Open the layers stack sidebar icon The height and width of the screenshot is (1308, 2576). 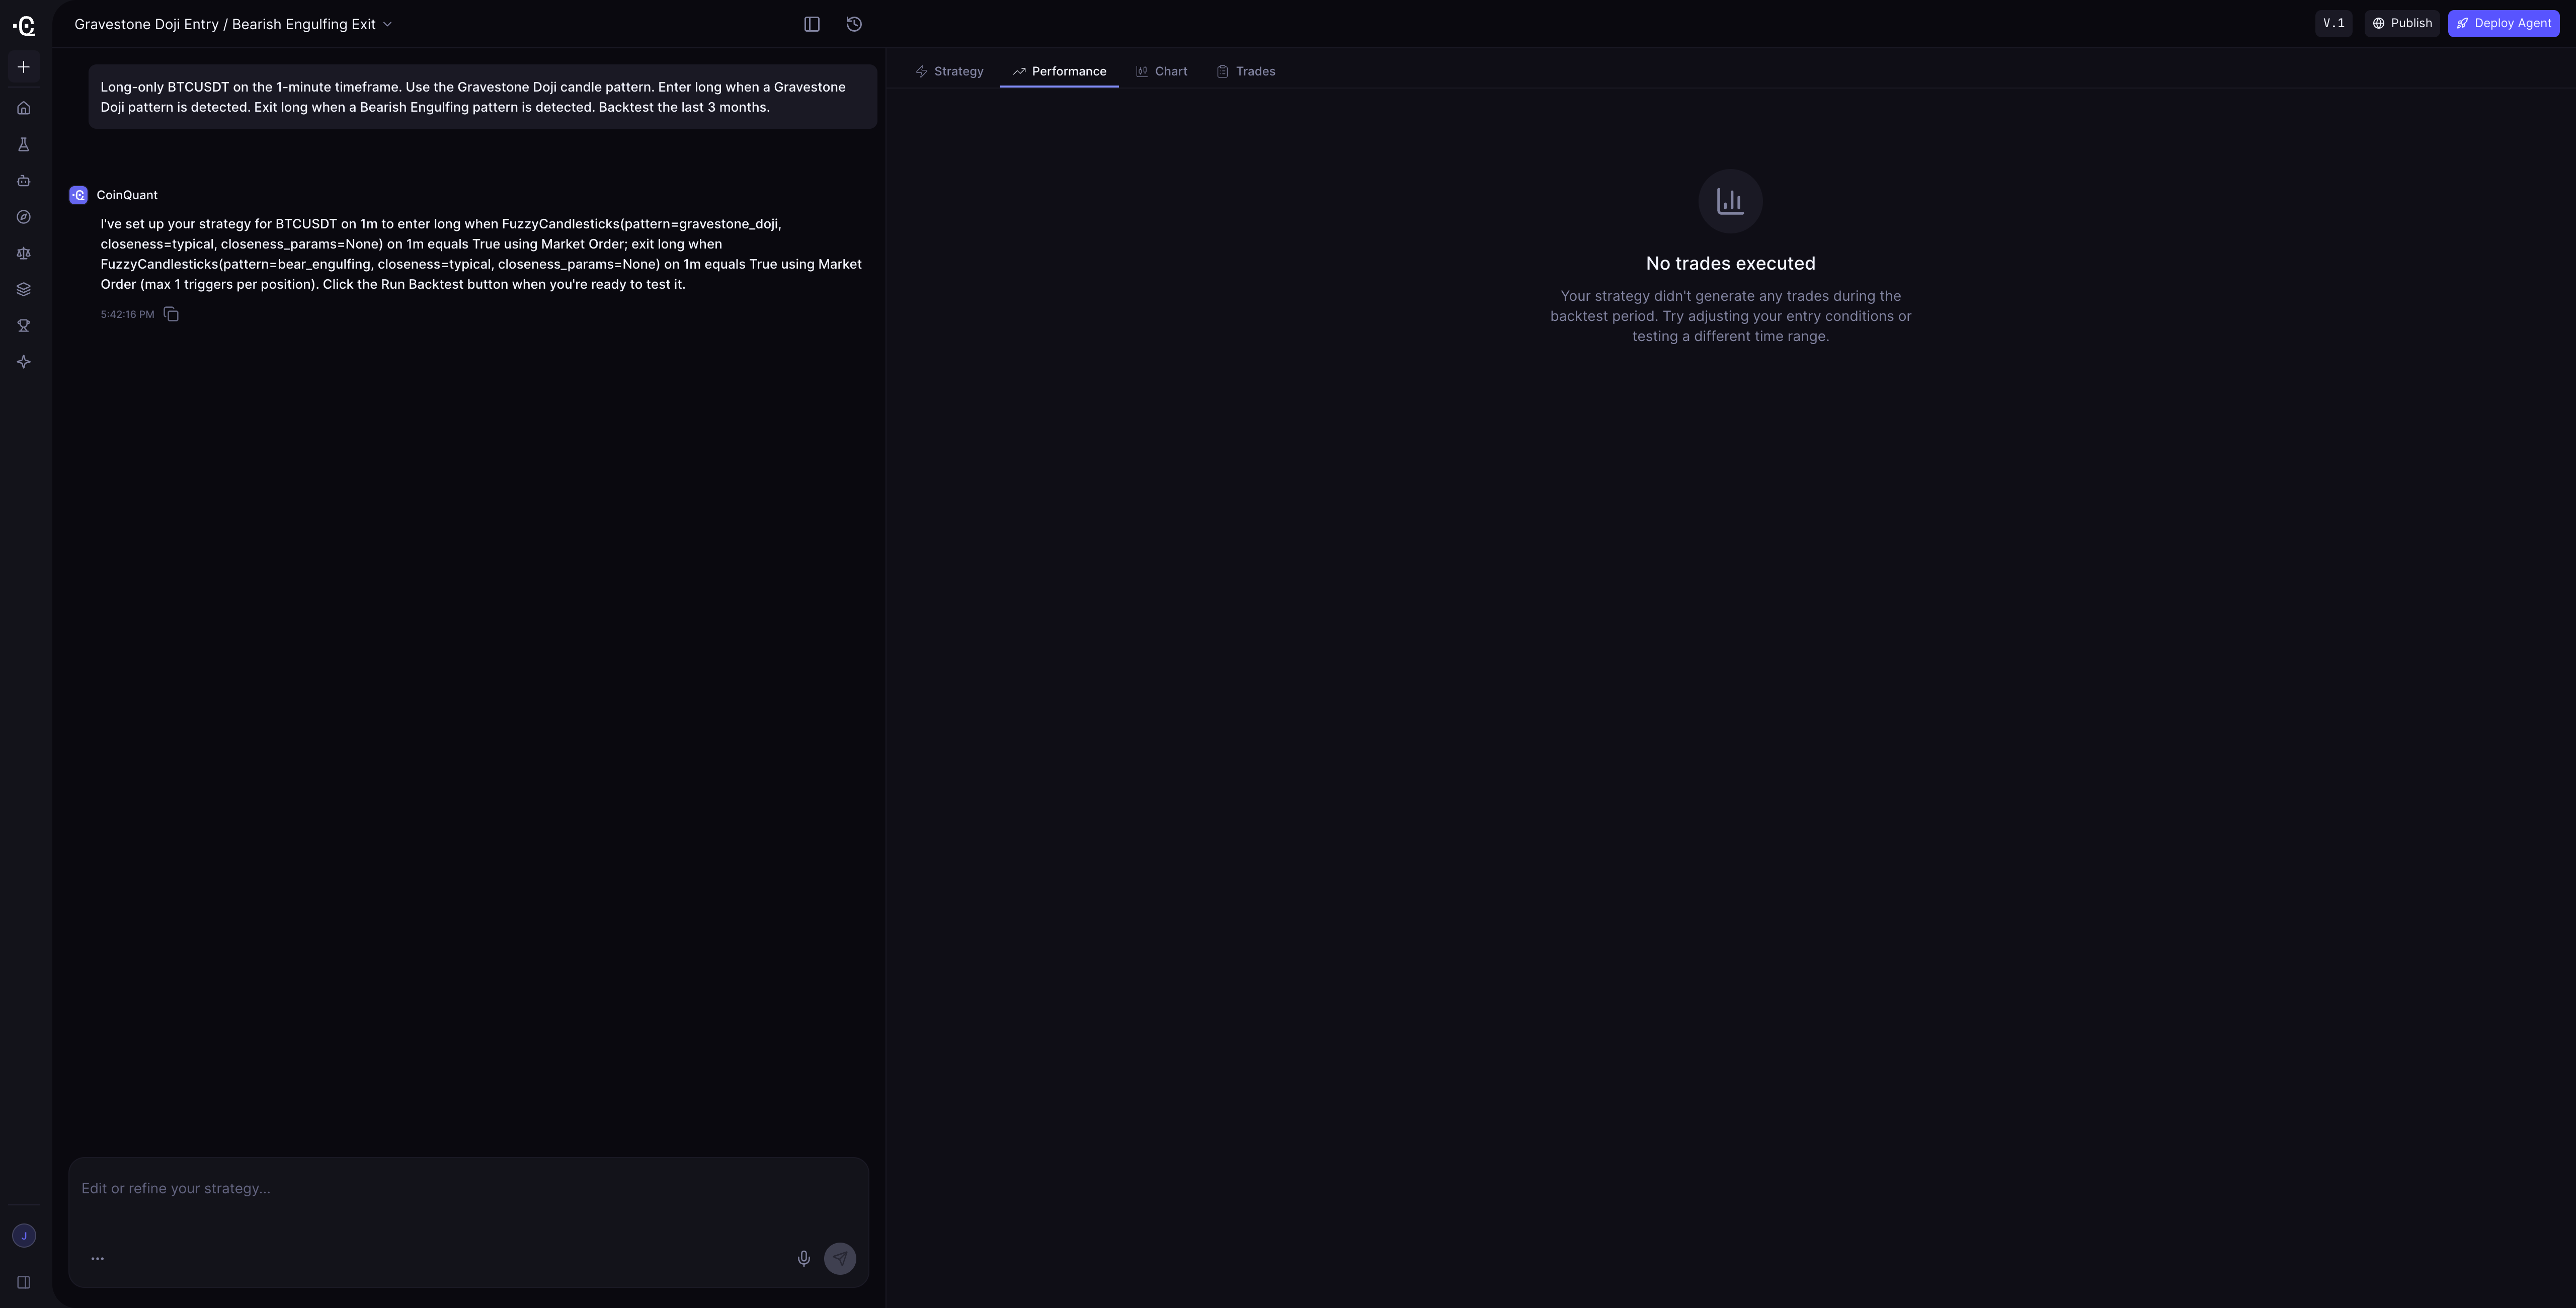click(24, 289)
